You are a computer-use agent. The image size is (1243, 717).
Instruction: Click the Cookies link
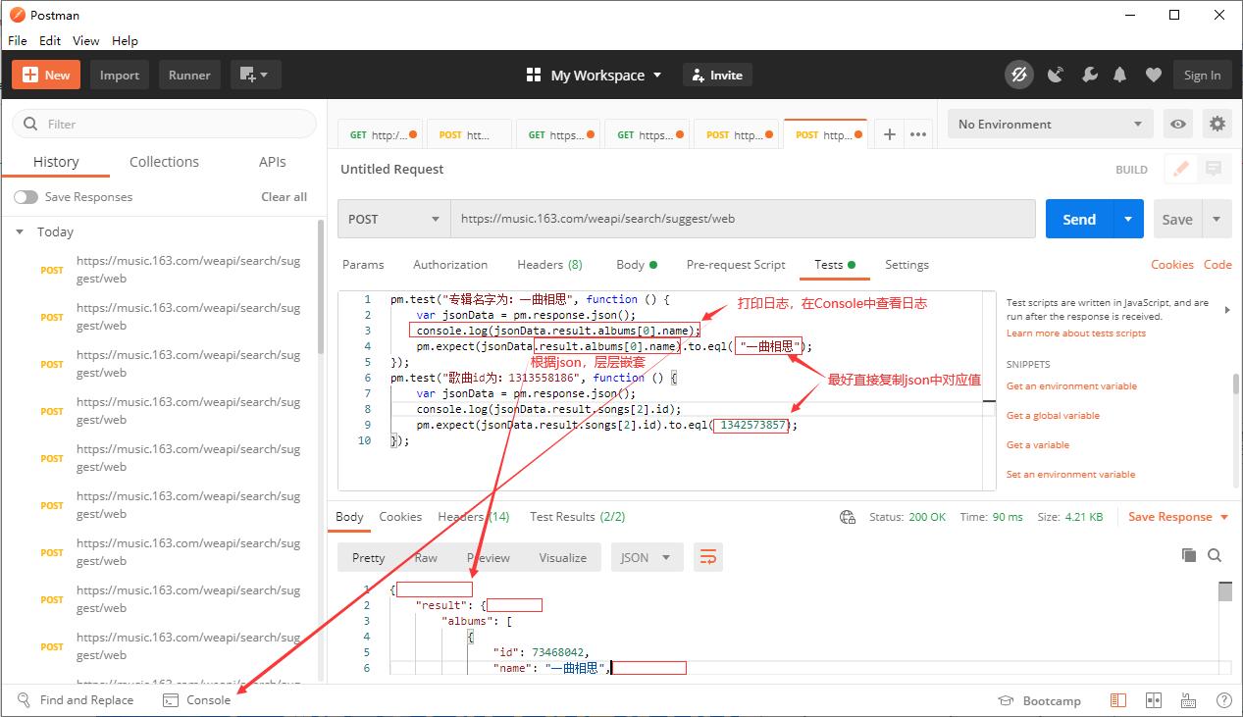(1172, 265)
